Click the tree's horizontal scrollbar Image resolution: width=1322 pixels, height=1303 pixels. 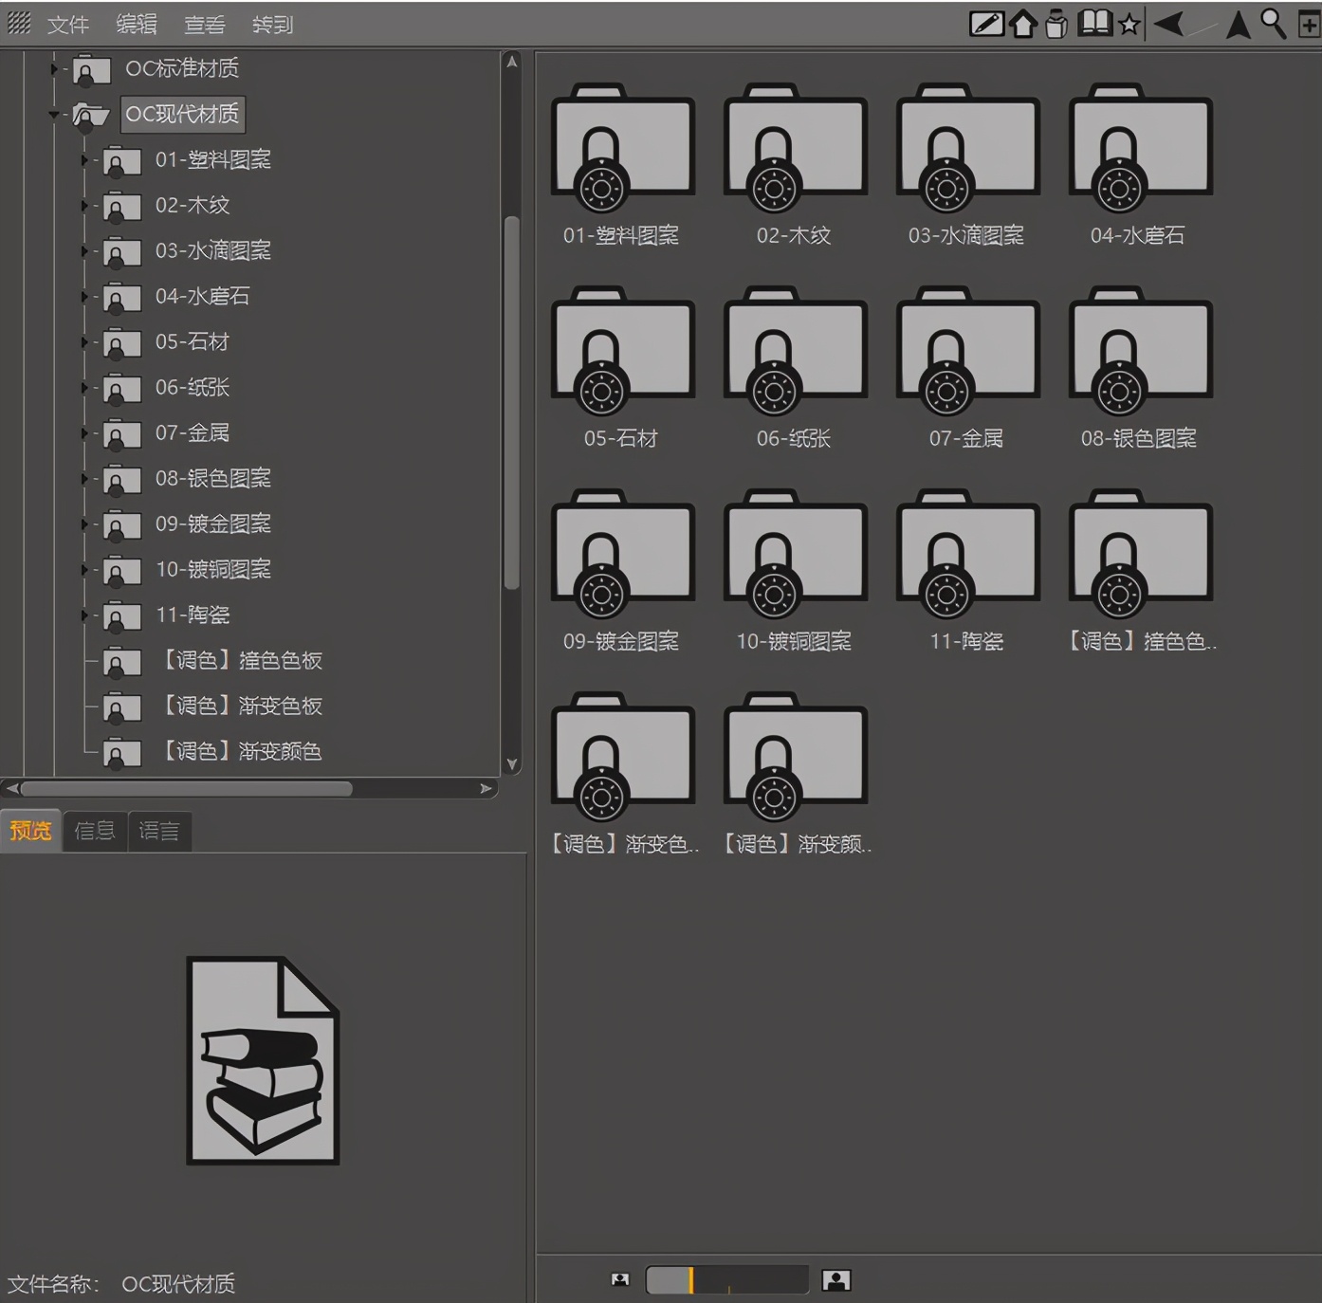pos(187,788)
